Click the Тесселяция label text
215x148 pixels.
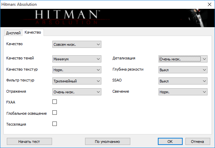pos(16,124)
